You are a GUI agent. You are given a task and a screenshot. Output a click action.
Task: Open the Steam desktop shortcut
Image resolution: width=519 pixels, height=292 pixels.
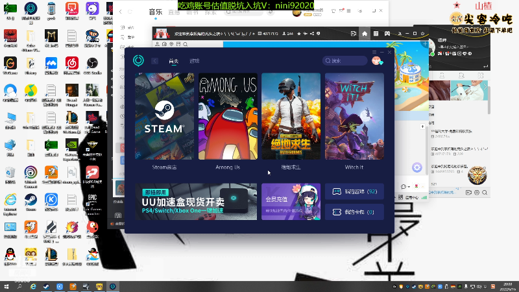30,201
